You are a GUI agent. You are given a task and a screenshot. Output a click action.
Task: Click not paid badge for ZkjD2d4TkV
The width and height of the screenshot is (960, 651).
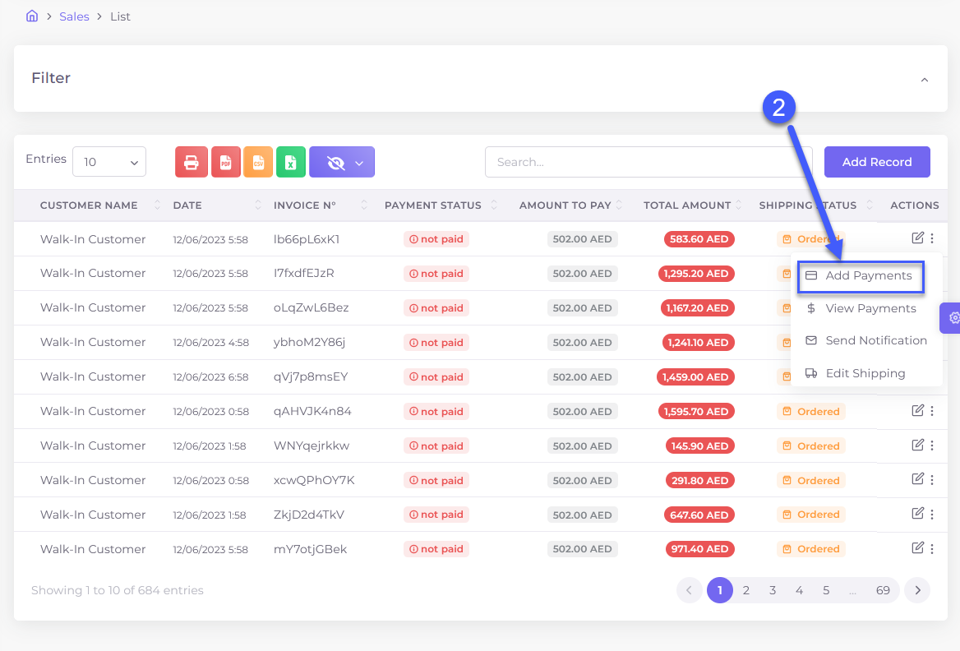(436, 515)
